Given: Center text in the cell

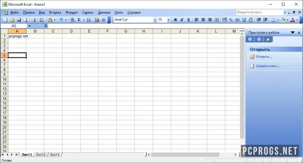Looking at the screenshot, I should coord(203,20).
